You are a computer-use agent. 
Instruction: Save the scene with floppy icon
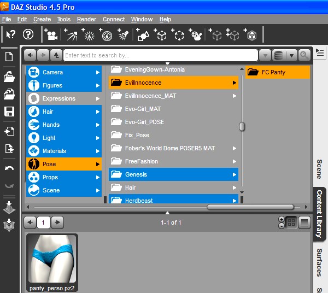coord(9,112)
